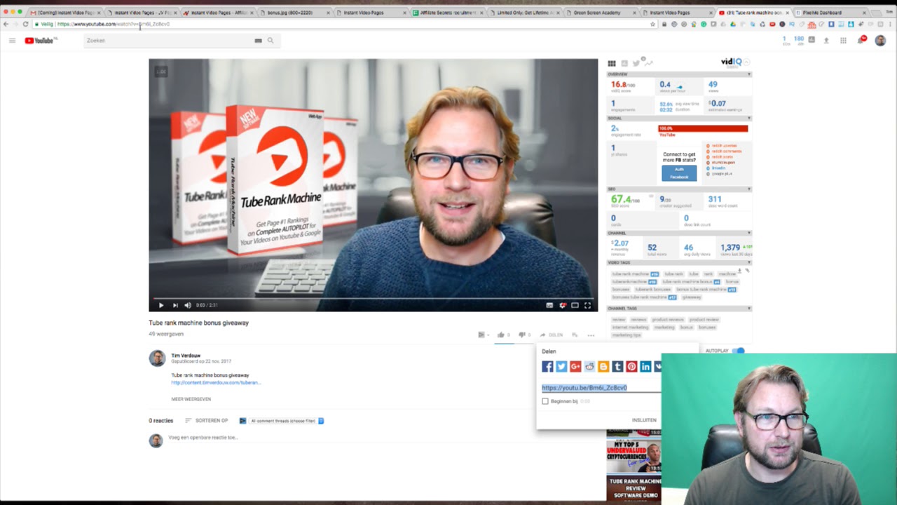
Task: Share to LinkedIn from Delen popup
Action: [x=645, y=366]
